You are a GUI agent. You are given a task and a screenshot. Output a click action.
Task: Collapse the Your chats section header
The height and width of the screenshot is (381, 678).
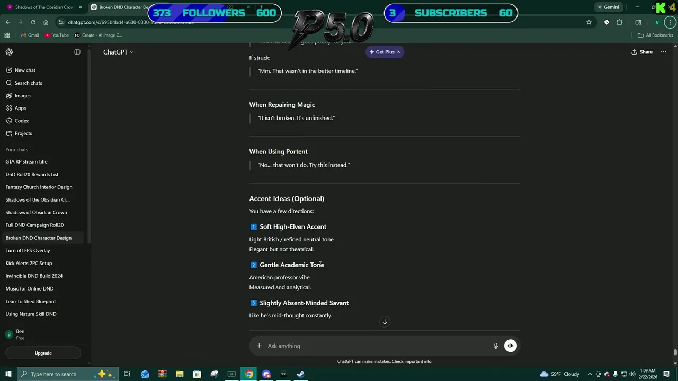[17, 150]
